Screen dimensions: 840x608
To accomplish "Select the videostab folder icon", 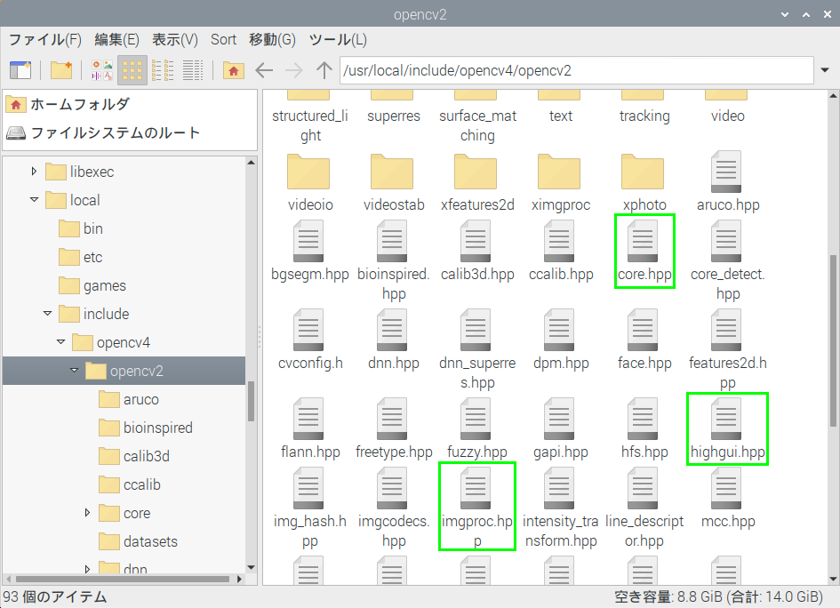I will click(x=392, y=172).
